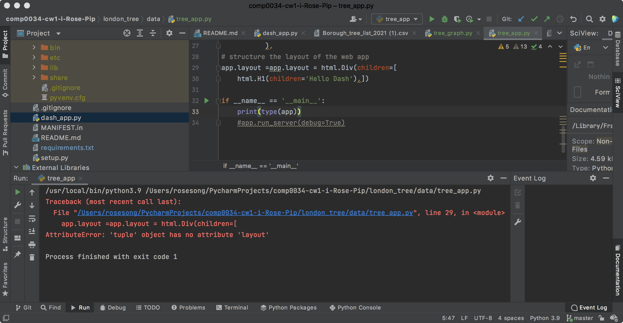
Task: Click the Git commit checkmark icon
Action: [x=534, y=19]
